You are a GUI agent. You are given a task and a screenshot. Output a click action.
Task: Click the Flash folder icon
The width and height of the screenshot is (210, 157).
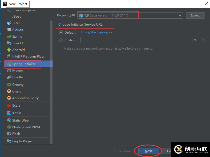coord(9,134)
